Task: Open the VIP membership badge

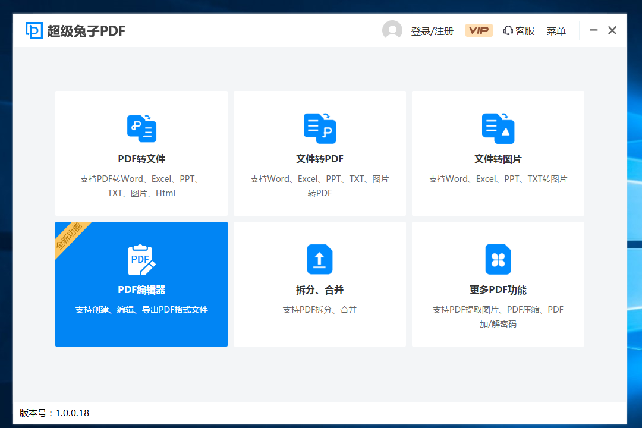Action: coord(479,30)
